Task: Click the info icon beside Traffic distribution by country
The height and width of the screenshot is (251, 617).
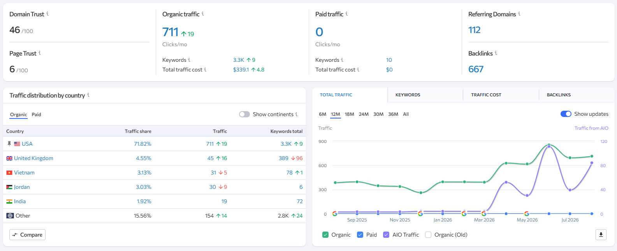Action: pos(88,95)
